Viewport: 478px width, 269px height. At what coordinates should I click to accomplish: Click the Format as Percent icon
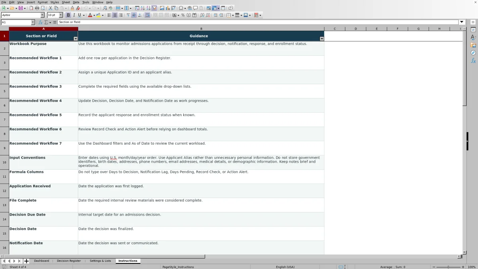coord(183,15)
